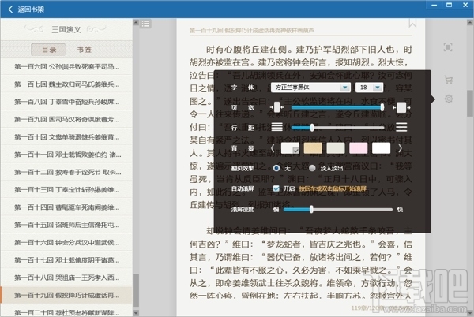Click the chapter list scrollbar down arrow
The height and width of the screenshot is (317, 474).
point(136,313)
